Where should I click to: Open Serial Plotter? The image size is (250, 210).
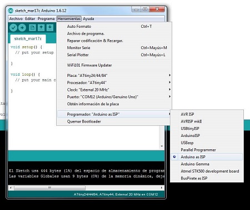(x=114, y=55)
